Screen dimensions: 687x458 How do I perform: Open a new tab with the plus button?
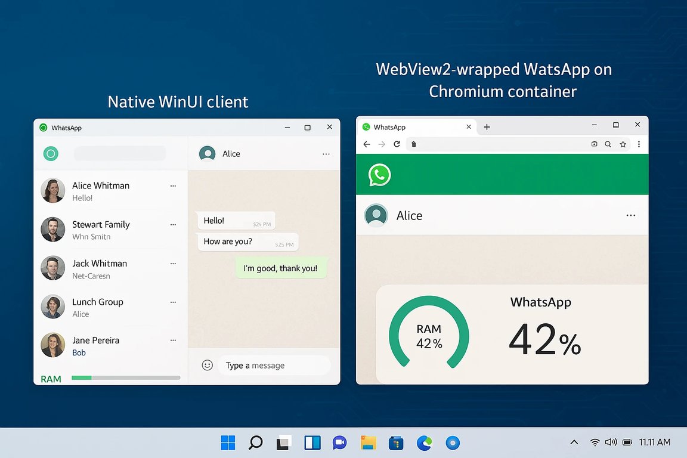click(487, 126)
